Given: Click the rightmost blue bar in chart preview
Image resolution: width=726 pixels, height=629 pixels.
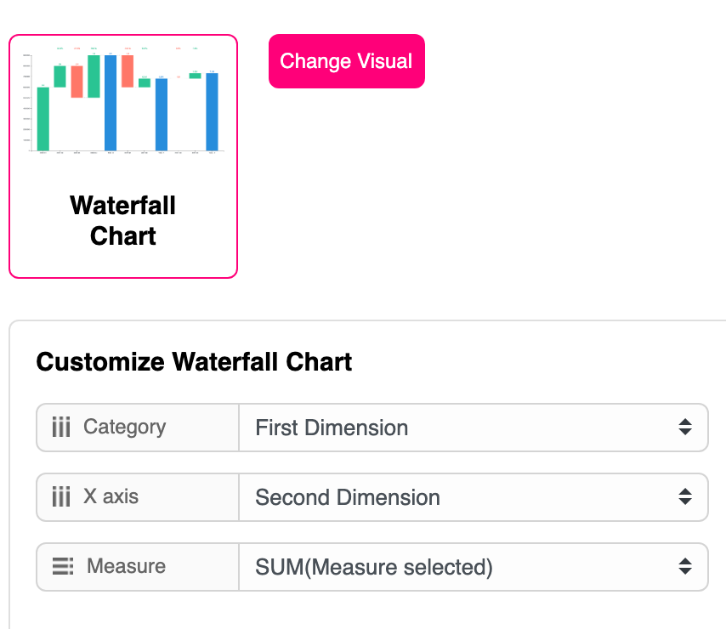Looking at the screenshot, I should click(x=212, y=111).
